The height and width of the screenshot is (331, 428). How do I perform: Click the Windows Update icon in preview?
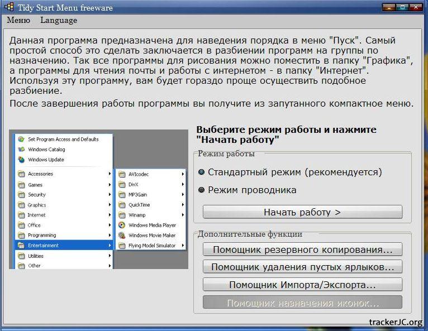click(x=21, y=160)
